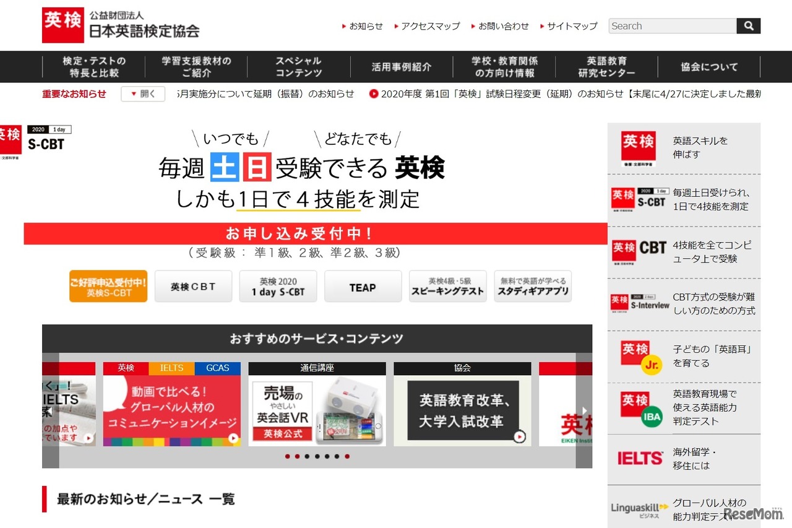Click the orange IELTS tab label
792x528 pixels.
tap(172, 368)
